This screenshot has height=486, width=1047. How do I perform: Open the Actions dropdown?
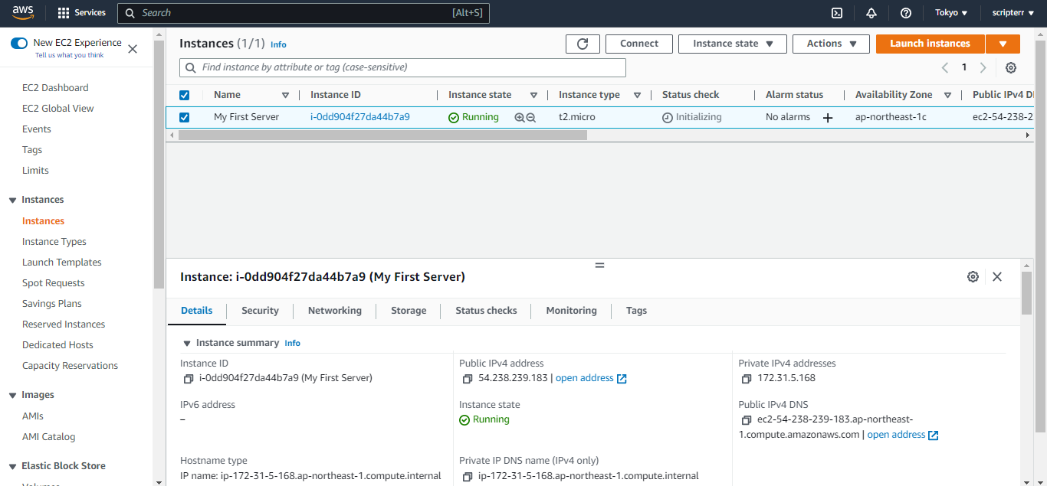point(831,44)
